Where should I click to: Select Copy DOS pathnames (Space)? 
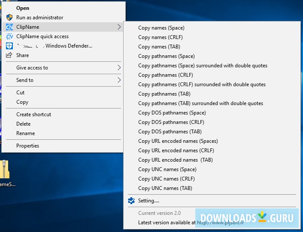pos(212,113)
